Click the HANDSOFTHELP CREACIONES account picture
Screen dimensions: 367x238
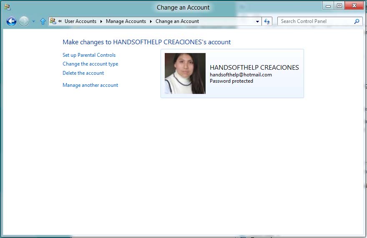(185, 73)
